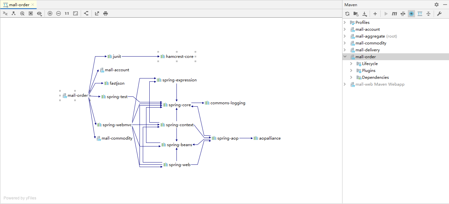Select mall-account in Maven tree

coord(368,29)
